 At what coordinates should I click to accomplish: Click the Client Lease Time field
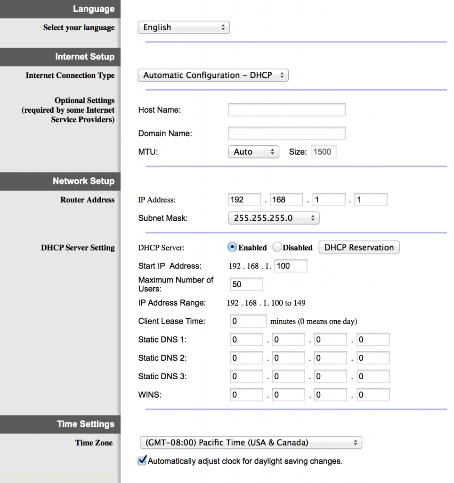pyautogui.click(x=248, y=321)
